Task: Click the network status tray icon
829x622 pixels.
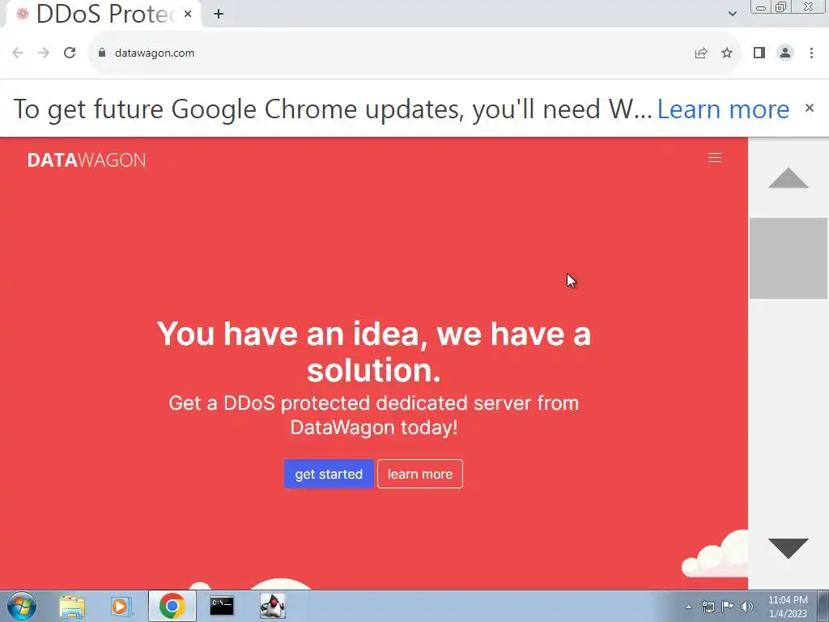Action: coord(708,607)
